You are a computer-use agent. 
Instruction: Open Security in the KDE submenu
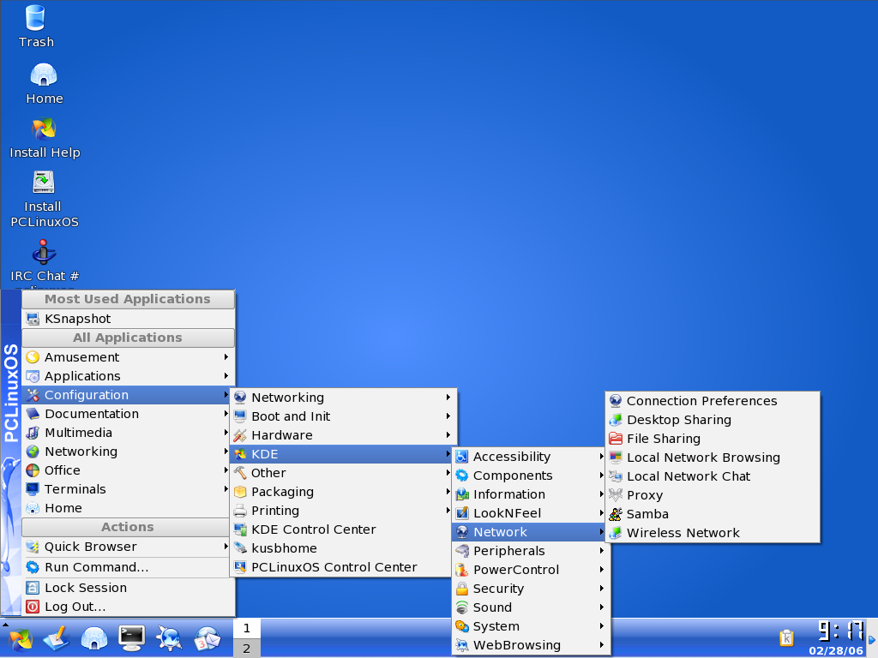(530, 589)
